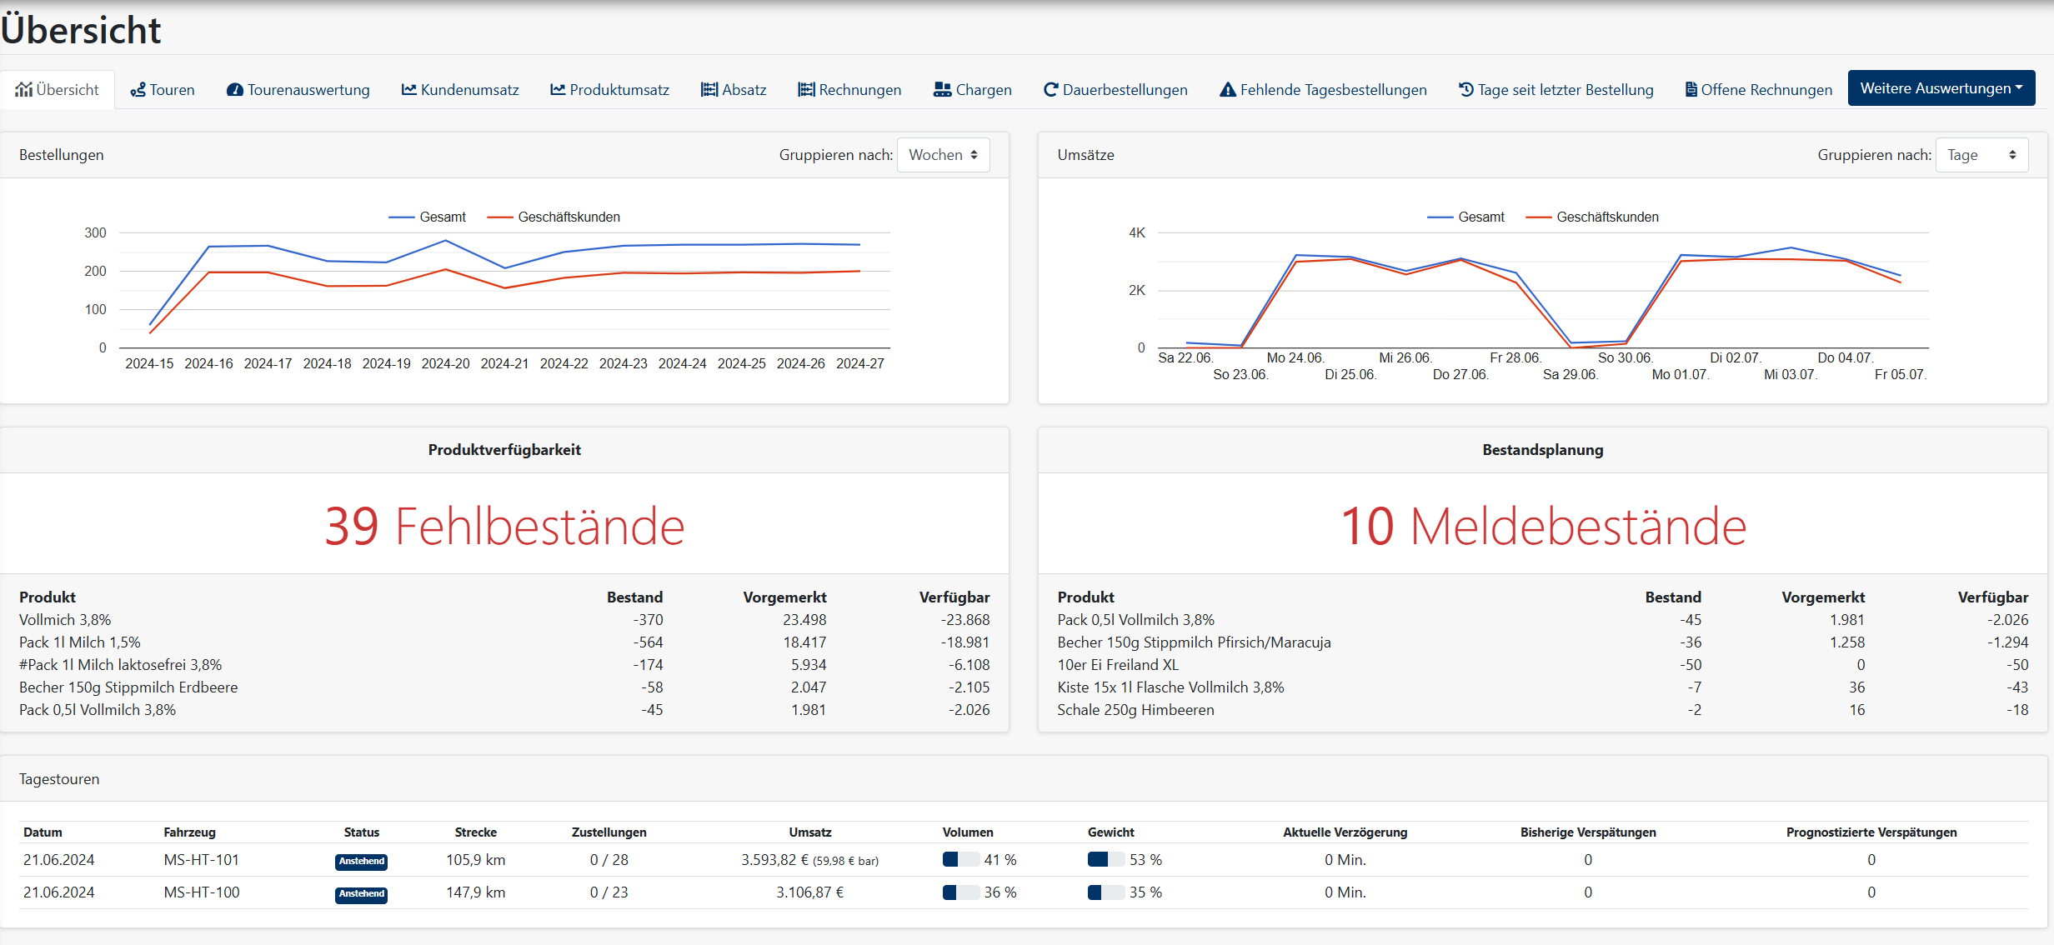Click the 2024-20 label on Bestellungen chart
Screen dimensions: 2054x945
(x=445, y=363)
